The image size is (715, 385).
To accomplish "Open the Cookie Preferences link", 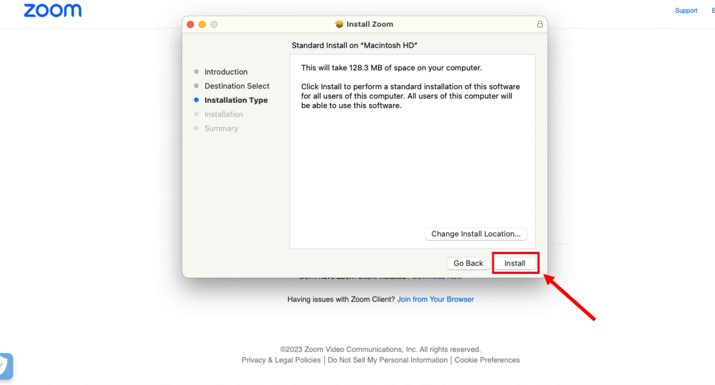I will 487,360.
